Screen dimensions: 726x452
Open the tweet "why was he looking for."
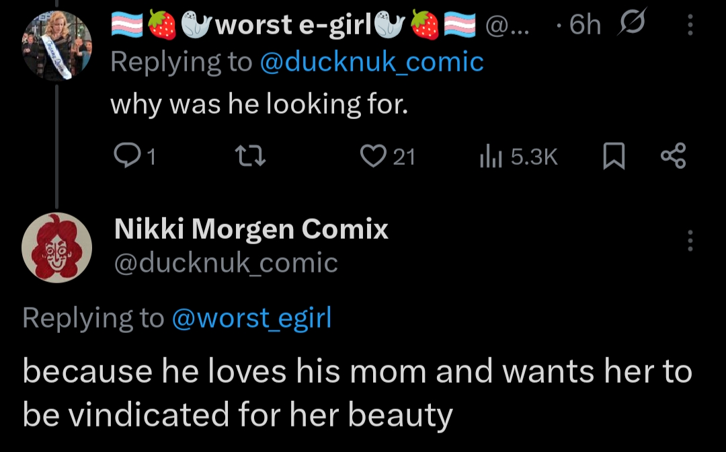259,104
